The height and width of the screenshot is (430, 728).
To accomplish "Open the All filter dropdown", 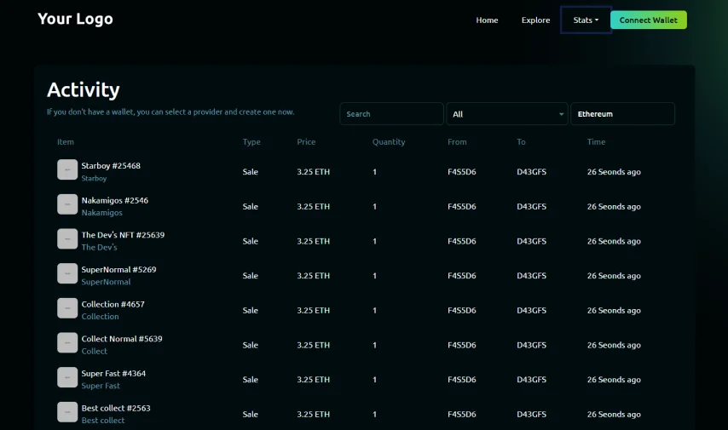I will [507, 113].
